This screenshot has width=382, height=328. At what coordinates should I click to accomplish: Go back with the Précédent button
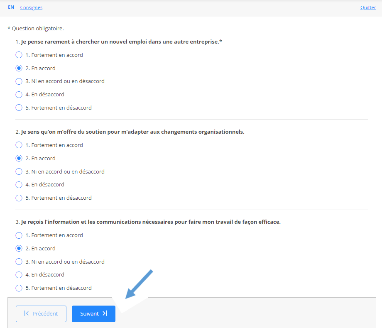[x=41, y=313]
